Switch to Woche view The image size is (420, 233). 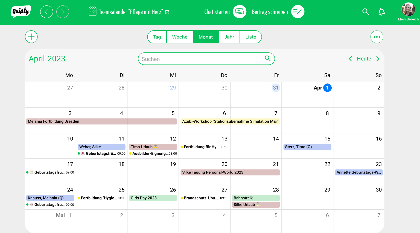tap(180, 37)
